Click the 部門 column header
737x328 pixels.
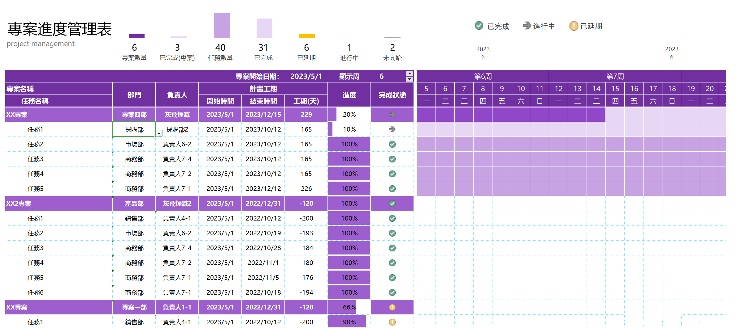click(134, 95)
